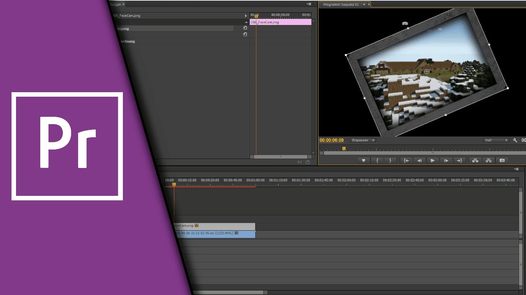The image size is (526, 295).
Task: Click the fx badge on FaceCam.png clip
Action: coord(196,225)
